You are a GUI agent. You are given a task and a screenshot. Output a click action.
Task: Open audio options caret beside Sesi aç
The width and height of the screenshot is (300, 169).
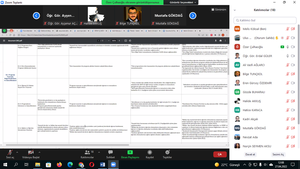point(17,152)
